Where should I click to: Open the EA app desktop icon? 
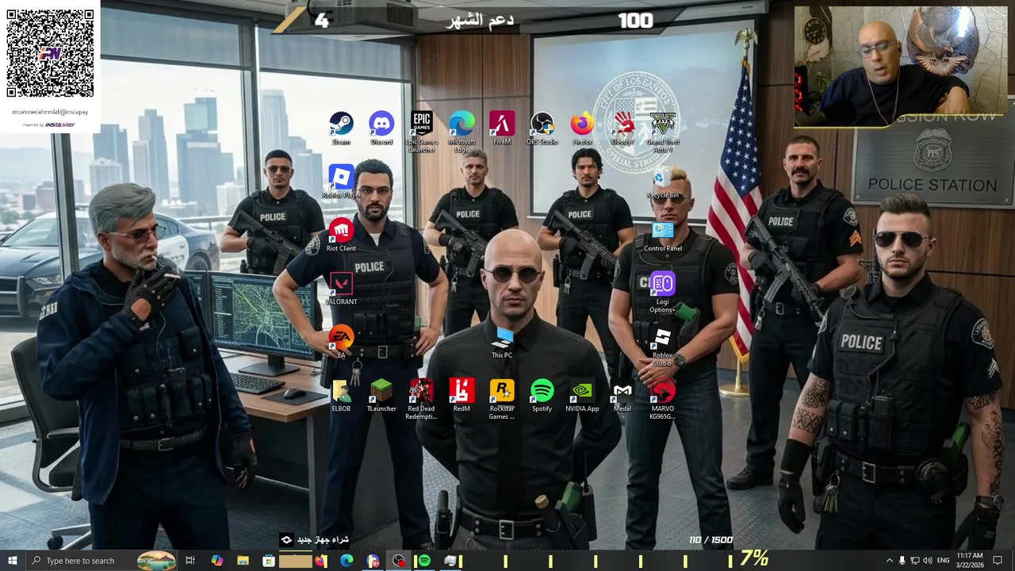click(x=341, y=341)
